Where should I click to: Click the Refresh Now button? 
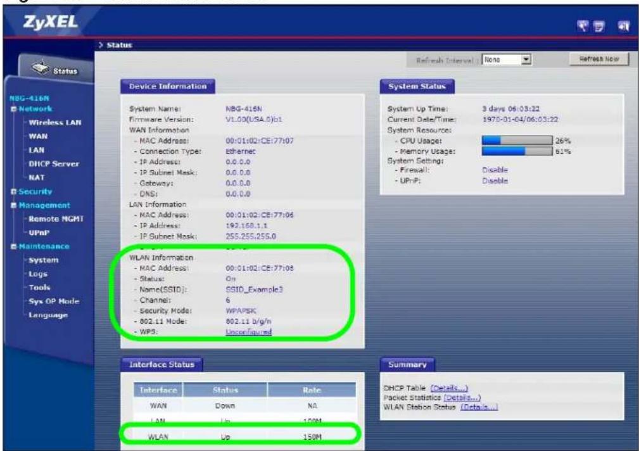[x=598, y=59]
